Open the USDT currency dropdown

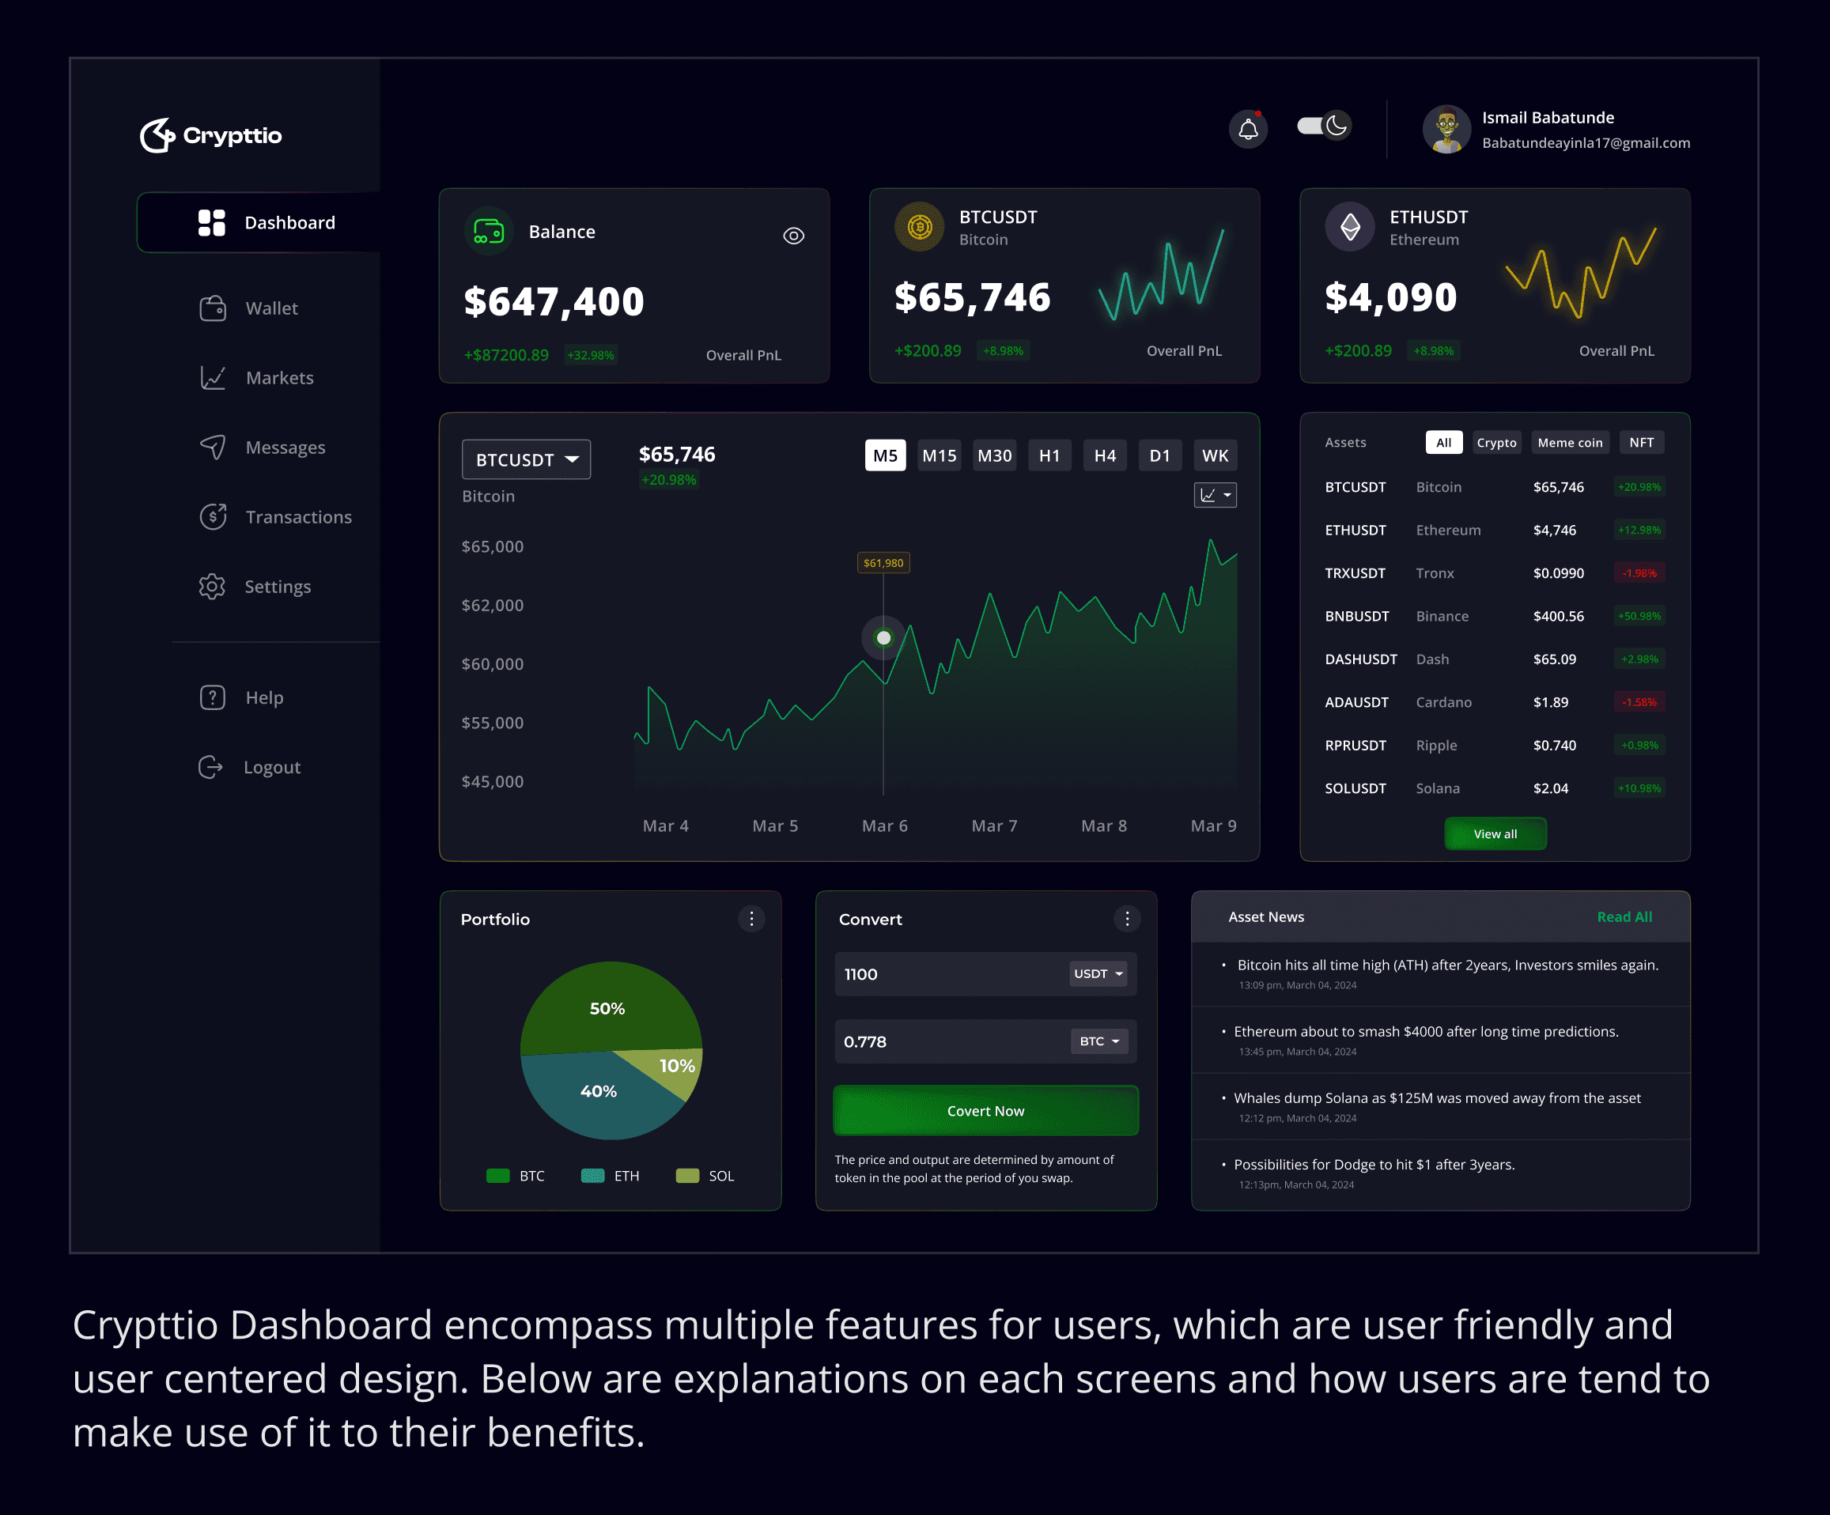pyautogui.click(x=1098, y=973)
